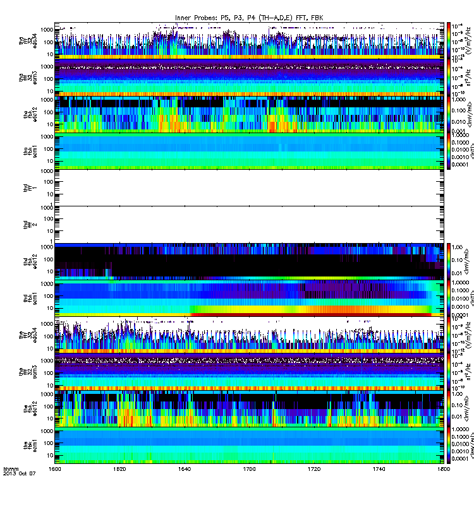
Task: Click the "1640" time axis label
Action: click(185, 469)
